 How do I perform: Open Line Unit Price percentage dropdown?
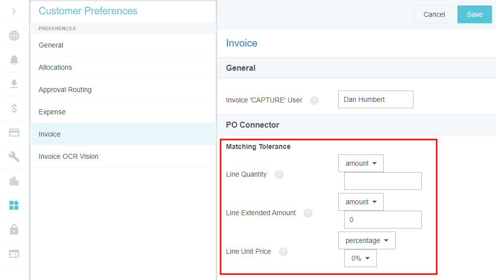point(367,240)
